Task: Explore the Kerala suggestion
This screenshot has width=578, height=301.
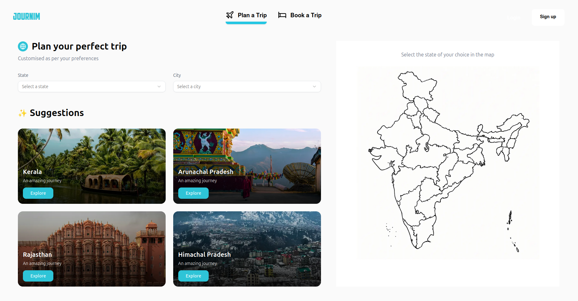Action: pyautogui.click(x=38, y=193)
